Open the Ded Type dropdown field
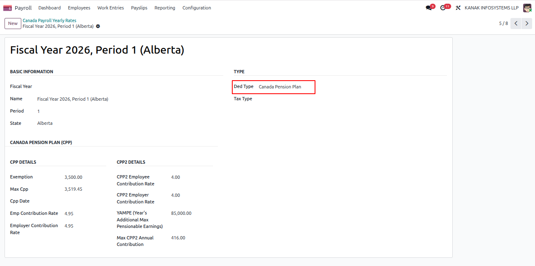 286,87
